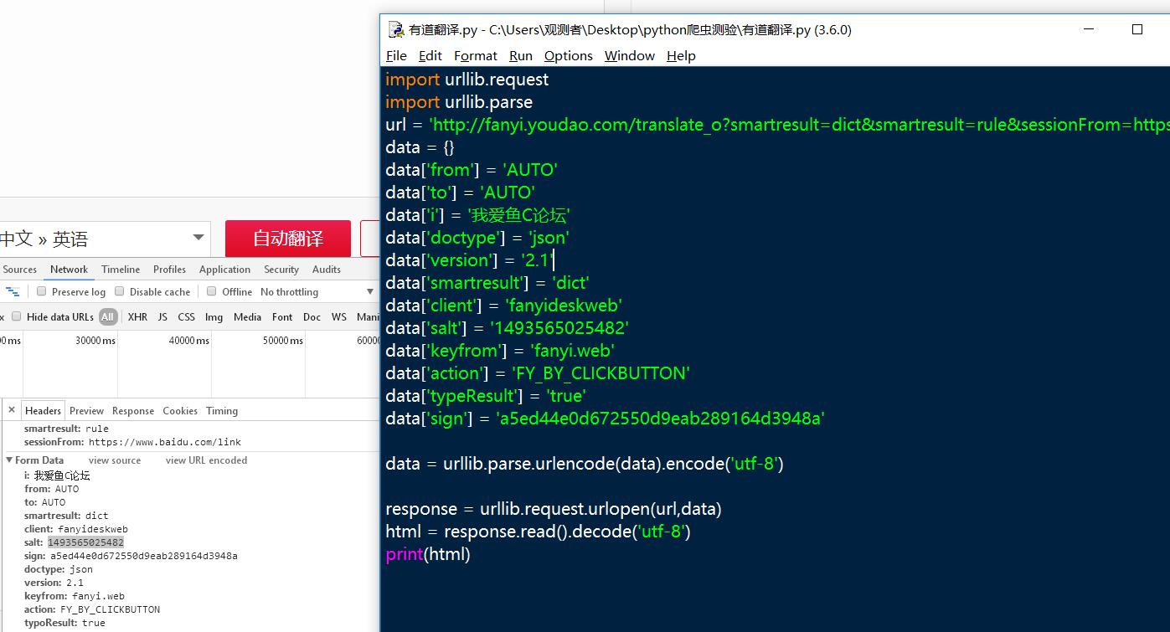The height and width of the screenshot is (632, 1170).
Task: Enable the Preserve log checkbox
Action: point(41,291)
